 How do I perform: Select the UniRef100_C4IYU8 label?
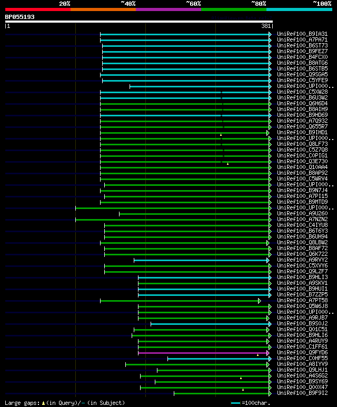point(302,225)
